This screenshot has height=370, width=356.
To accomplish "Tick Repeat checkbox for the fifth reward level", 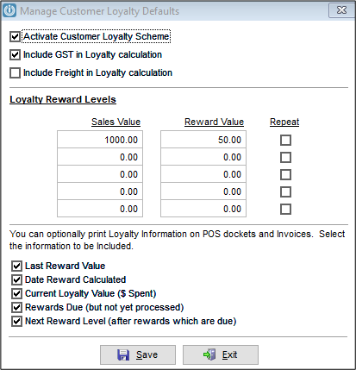I will 285,210.
